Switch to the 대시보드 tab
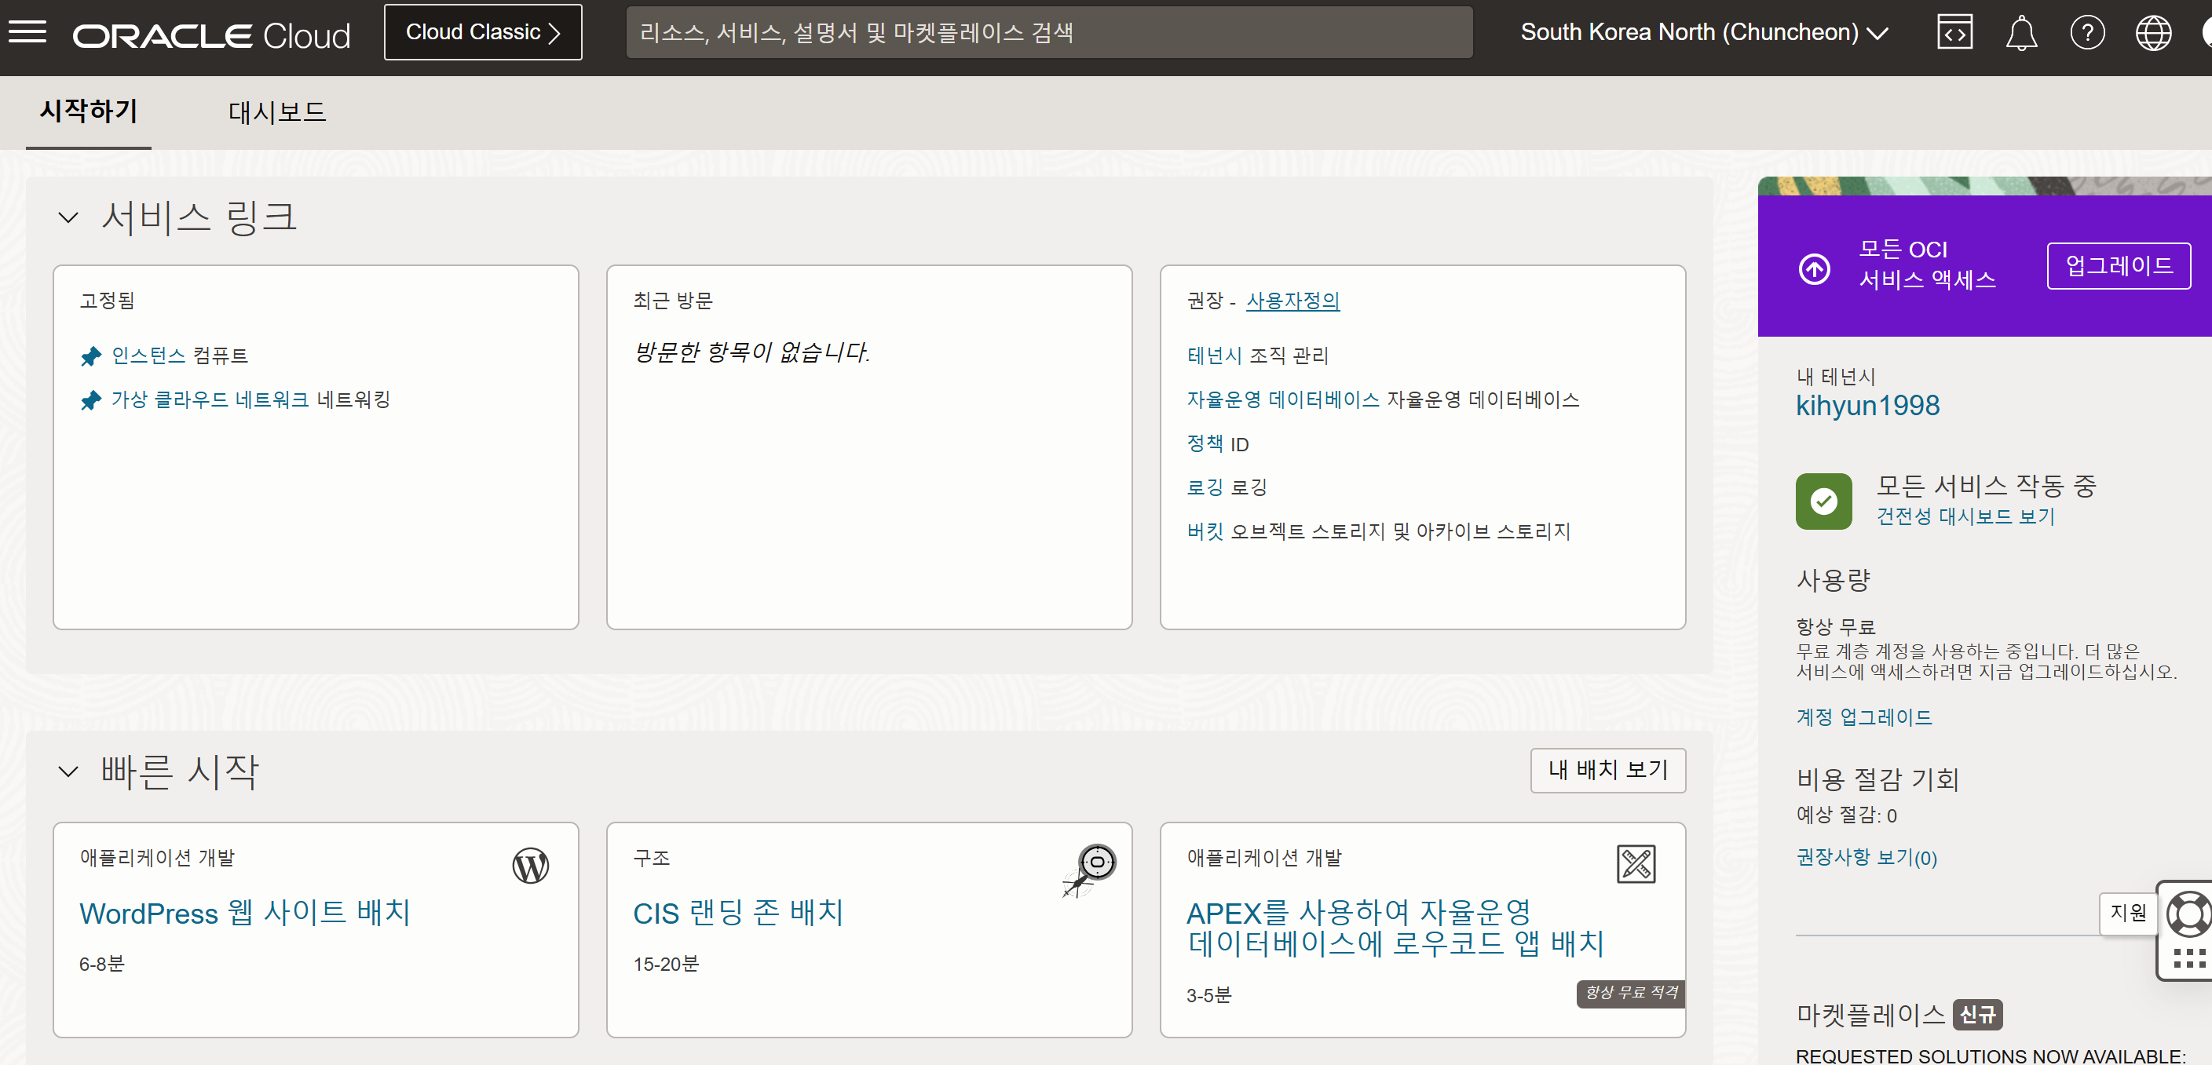 pos(276,111)
